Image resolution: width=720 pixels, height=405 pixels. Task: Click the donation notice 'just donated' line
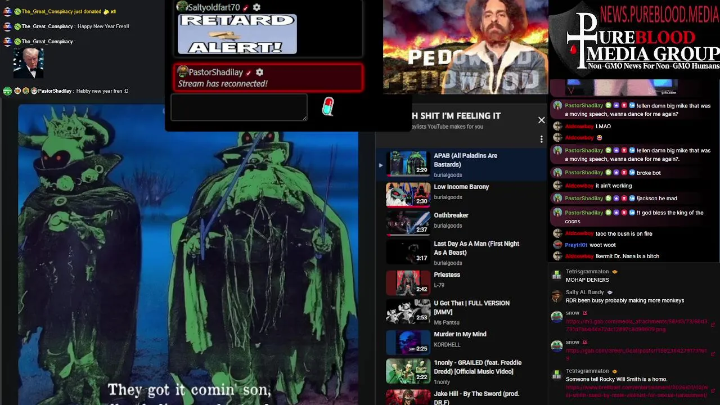point(69,11)
